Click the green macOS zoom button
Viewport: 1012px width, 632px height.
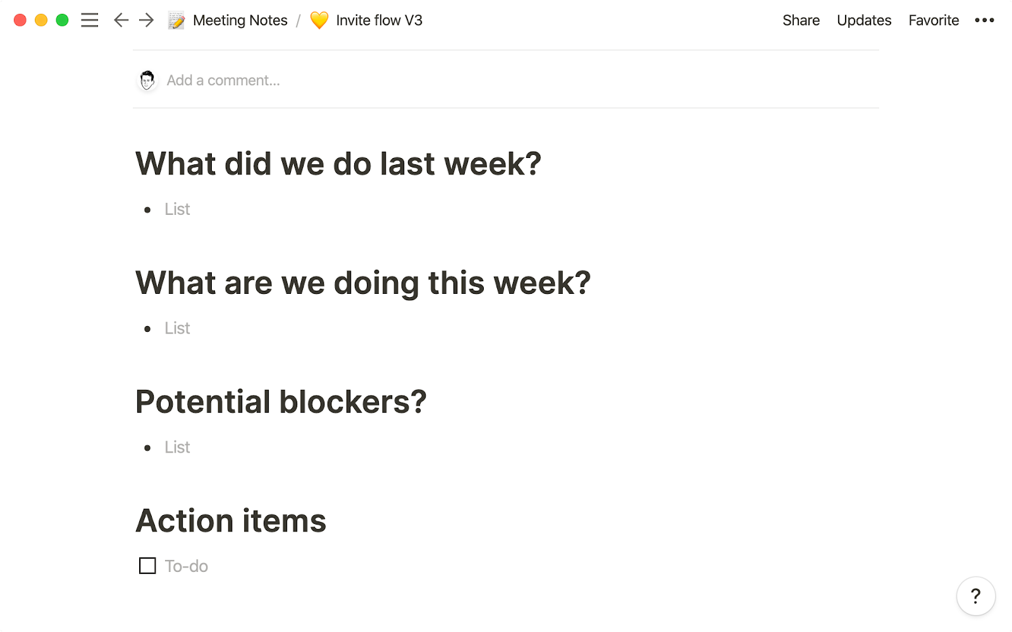tap(62, 20)
